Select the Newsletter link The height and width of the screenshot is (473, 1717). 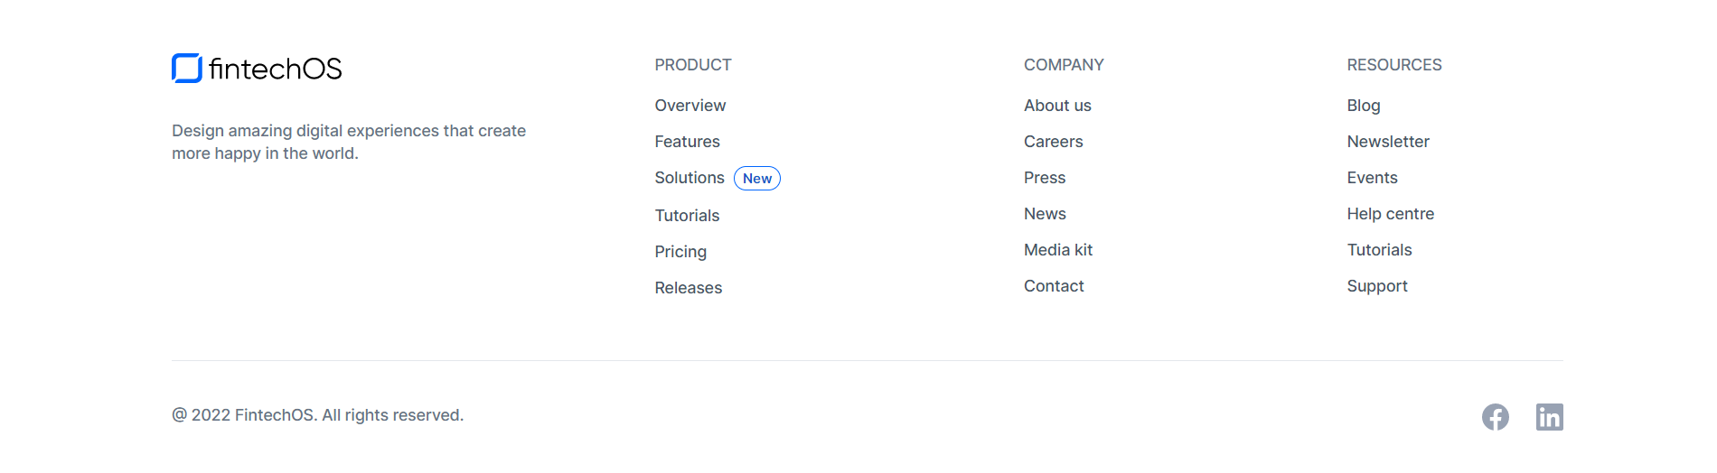[x=1387, y=142]
